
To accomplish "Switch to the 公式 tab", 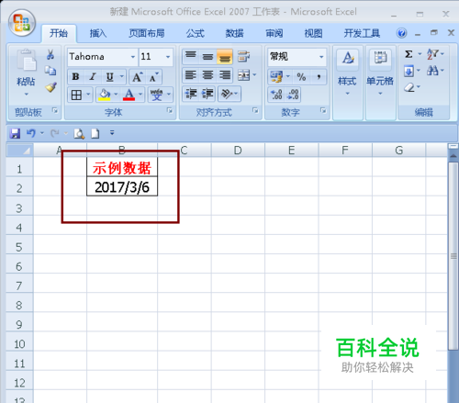I will 196,33.
